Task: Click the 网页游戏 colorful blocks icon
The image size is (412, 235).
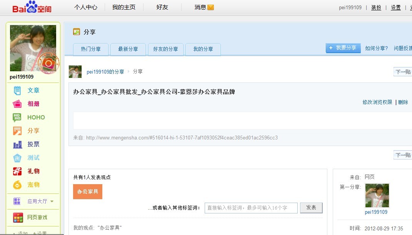Action: coord(18,218)
